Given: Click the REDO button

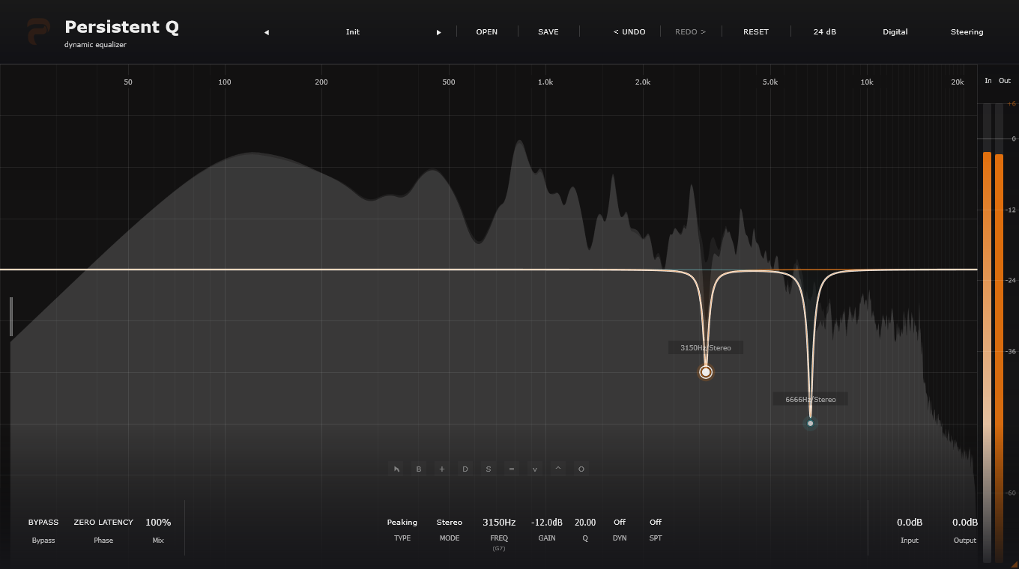Looking at the screenshot, I should (691, 32).
